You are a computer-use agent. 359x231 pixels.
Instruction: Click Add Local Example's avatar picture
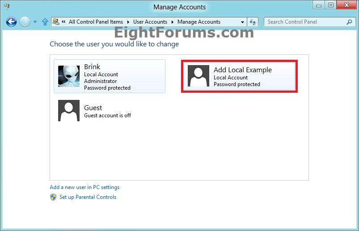pyautogui.click(x=198, y=76)
